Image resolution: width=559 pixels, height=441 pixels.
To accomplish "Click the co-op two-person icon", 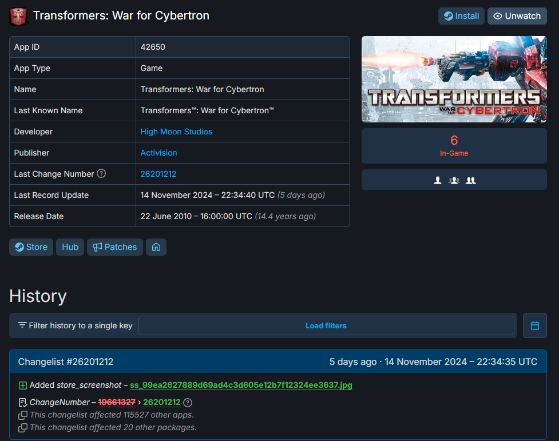I will coord(470,180).
